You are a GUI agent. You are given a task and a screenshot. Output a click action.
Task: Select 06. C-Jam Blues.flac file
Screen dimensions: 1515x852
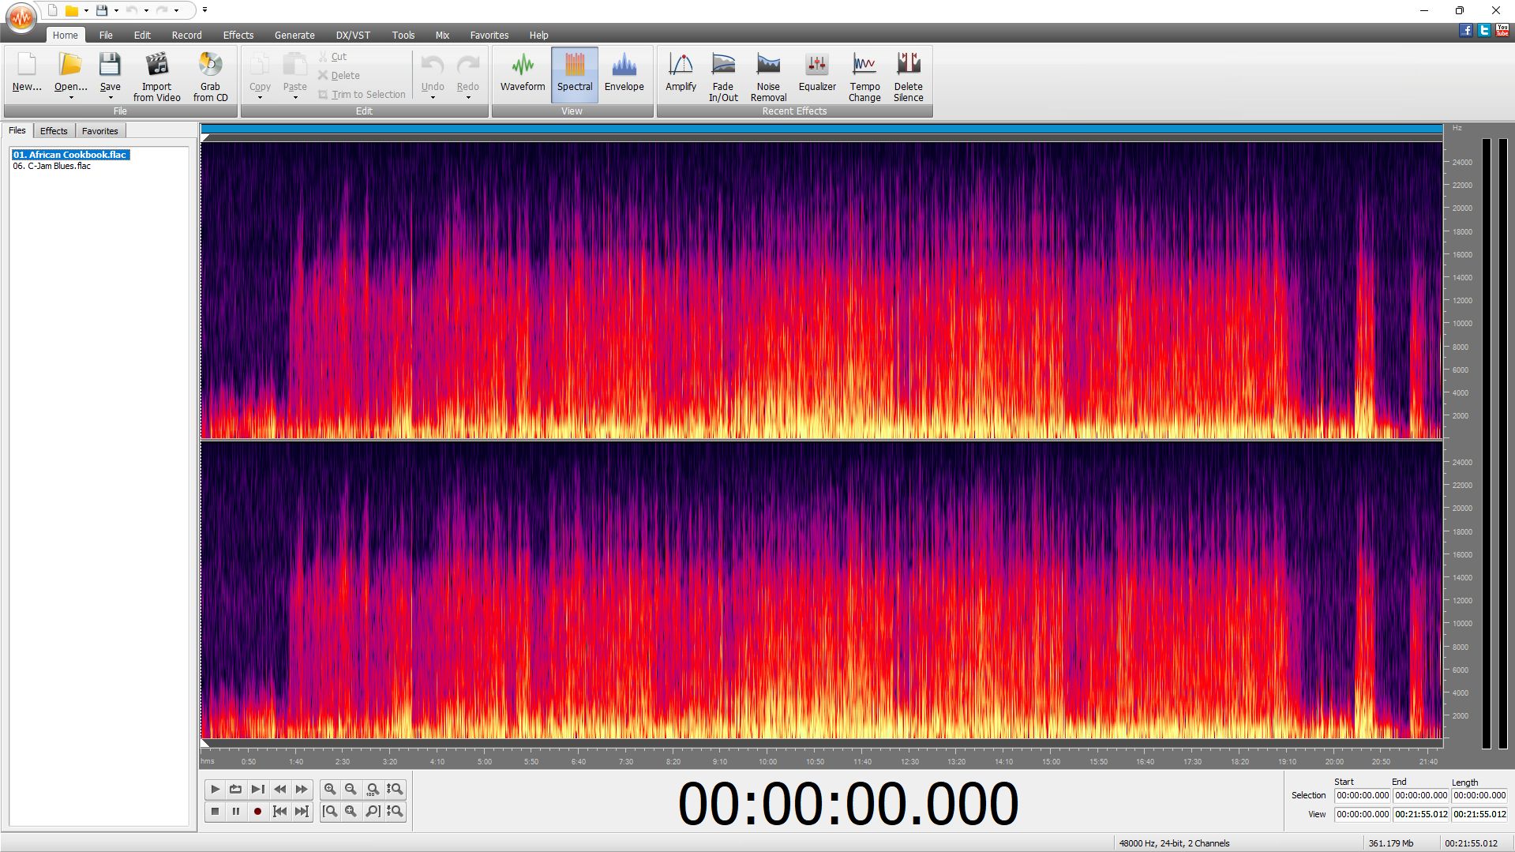tap(51, 167)
